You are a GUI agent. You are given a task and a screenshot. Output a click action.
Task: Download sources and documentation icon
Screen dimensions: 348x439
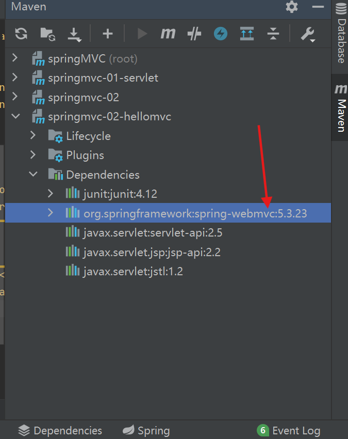[74, 35]
